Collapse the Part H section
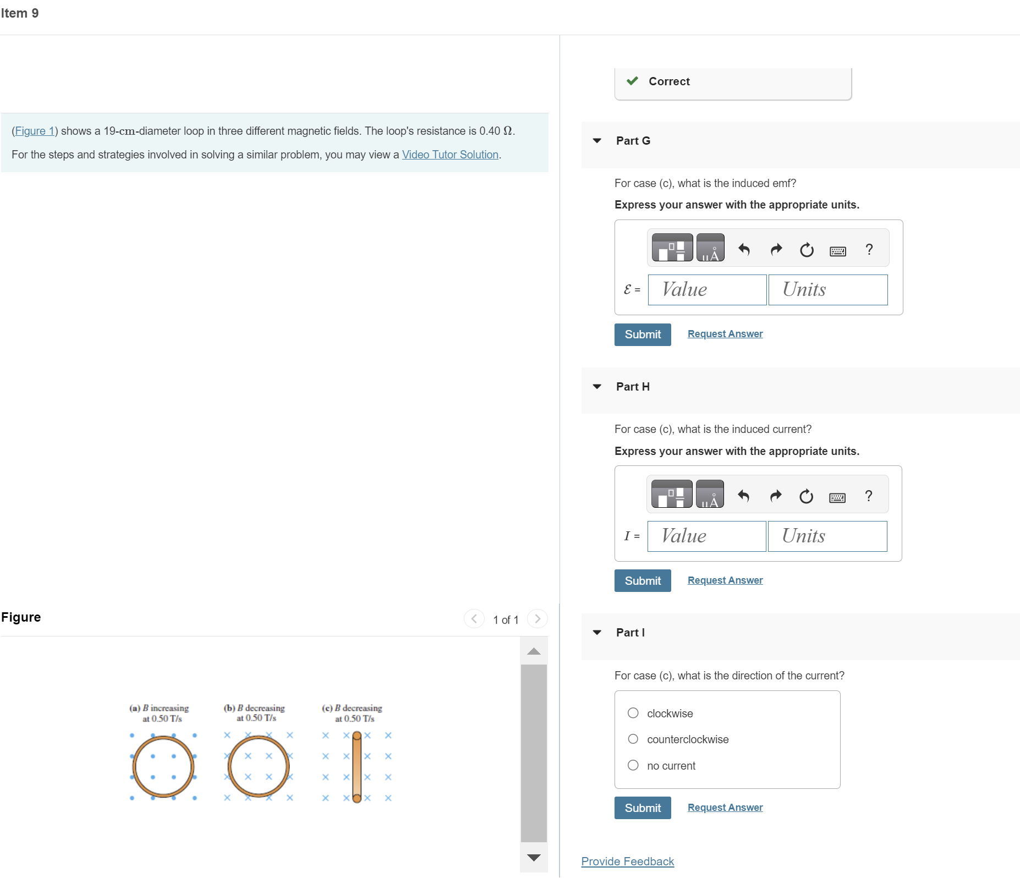Image resolution: width=1020 pixels, height=878 pixels. coord(597,387)
